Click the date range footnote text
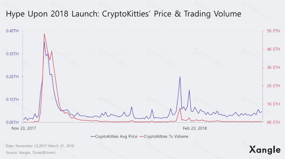The height and width of the screenshot is (159, 285). tap(40, 146)
